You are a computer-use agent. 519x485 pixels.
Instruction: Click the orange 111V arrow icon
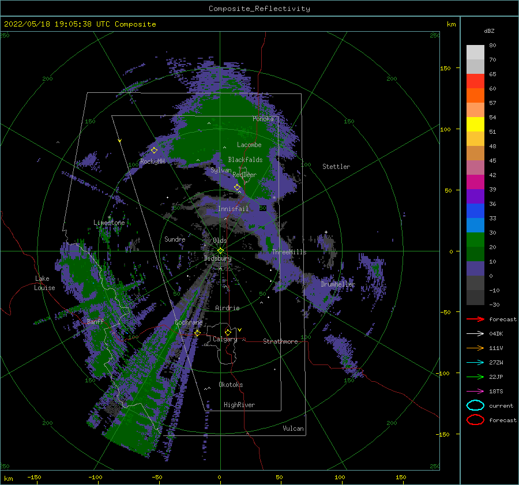475,348
